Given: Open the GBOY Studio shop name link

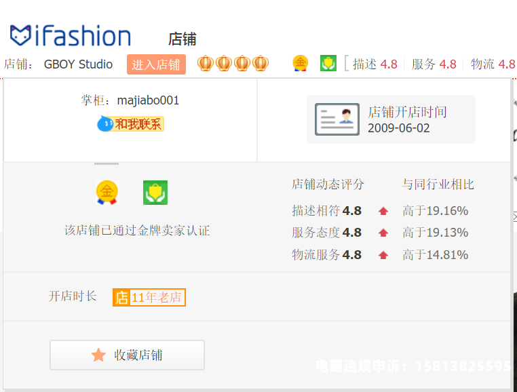Looking at the screenshot, I should point(78,64).
